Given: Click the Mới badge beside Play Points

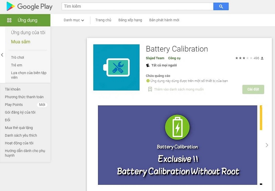Looking at the screenshot, I should click(x=42, y=105).
